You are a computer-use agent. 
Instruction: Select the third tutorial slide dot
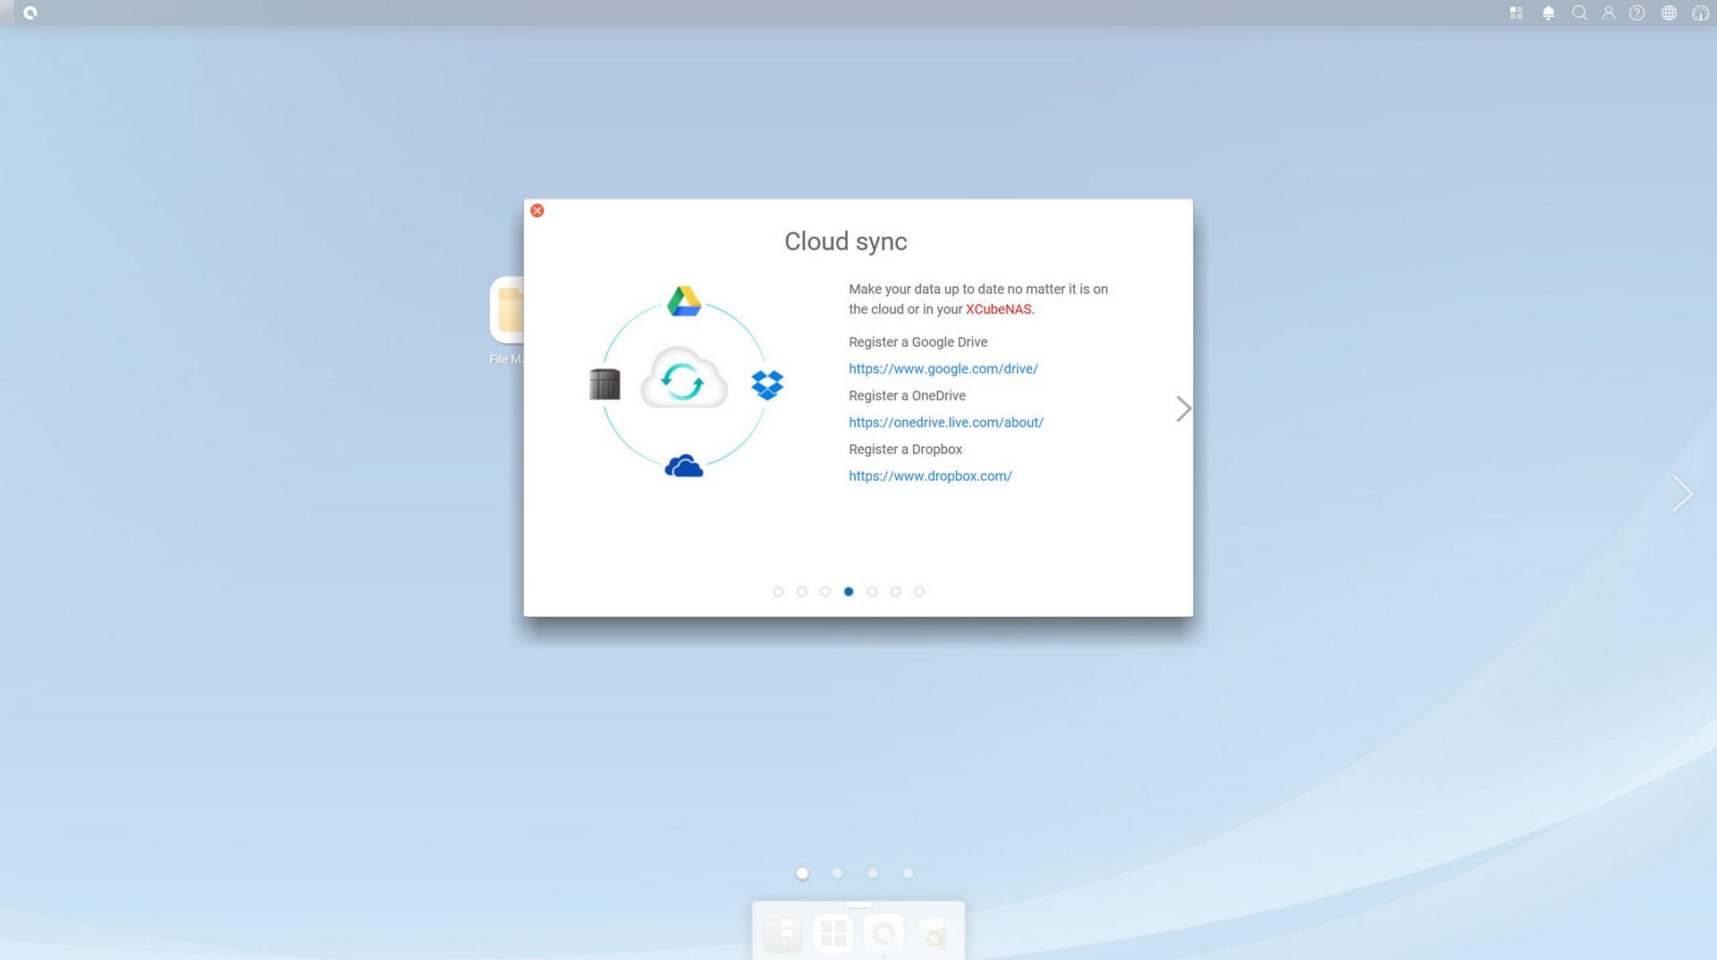(825, 592)
